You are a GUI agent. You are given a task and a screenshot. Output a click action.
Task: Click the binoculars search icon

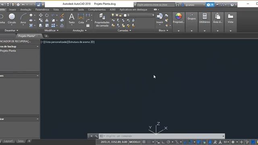pos(177,5)
